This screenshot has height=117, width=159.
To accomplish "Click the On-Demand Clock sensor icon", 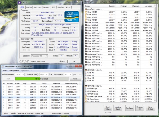I will [x=86, y=54].
